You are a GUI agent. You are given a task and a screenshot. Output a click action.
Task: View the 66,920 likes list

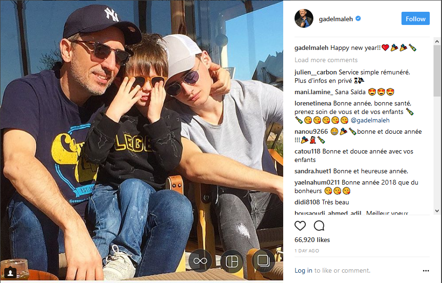point(312,240)
